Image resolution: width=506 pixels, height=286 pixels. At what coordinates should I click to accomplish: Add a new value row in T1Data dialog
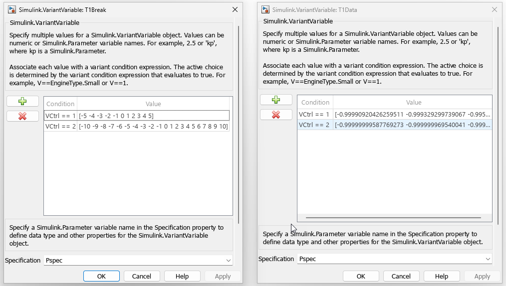coord(276,100)
